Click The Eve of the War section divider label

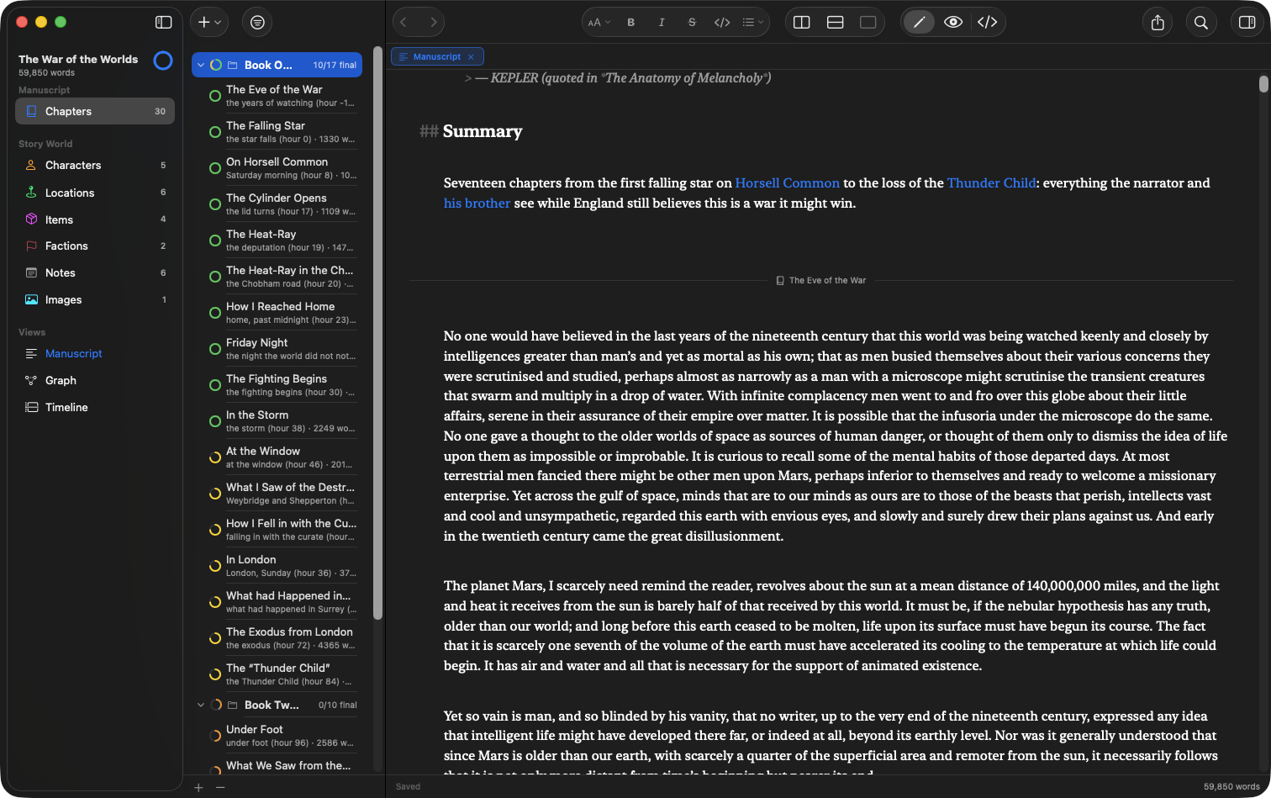[x=821, y=281]
